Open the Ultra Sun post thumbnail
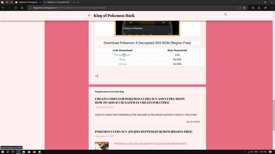This screenshot has height=154, width=275. click(102, 146)
